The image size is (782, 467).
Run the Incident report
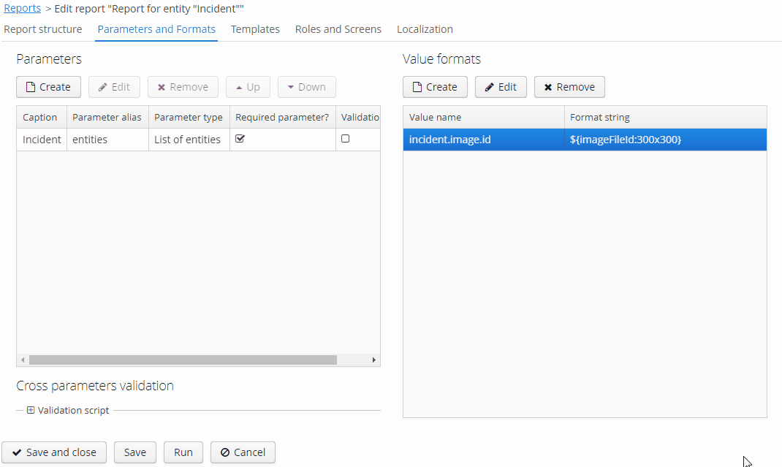click(183, 452)
